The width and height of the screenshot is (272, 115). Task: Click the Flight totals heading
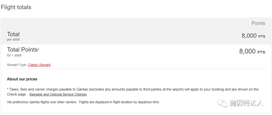16,7
